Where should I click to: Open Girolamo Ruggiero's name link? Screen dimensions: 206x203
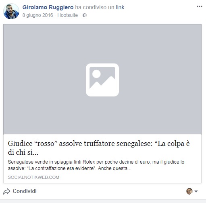click(48, 7)
